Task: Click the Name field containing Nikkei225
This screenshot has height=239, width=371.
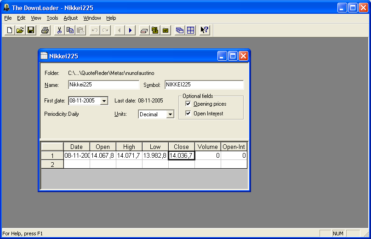Action: tap(103, 85)
